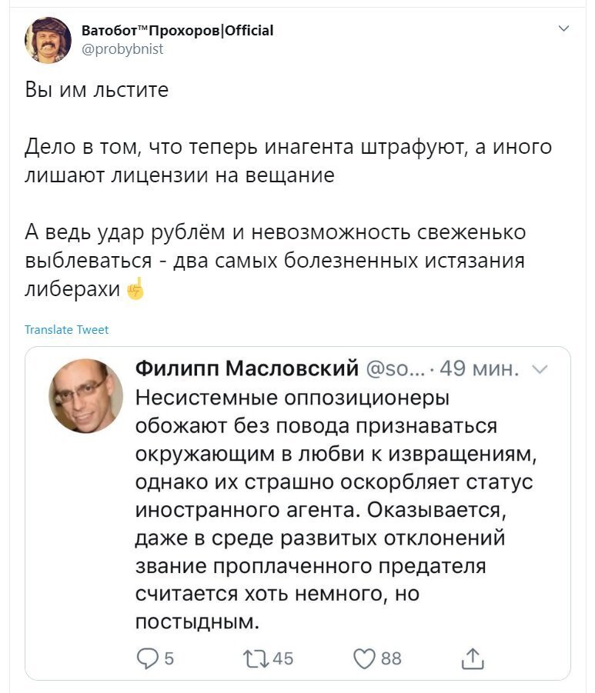595x693 pixels.
Task: Open Филипп Масловский's profile photo
Action: (x=85, y=395)
